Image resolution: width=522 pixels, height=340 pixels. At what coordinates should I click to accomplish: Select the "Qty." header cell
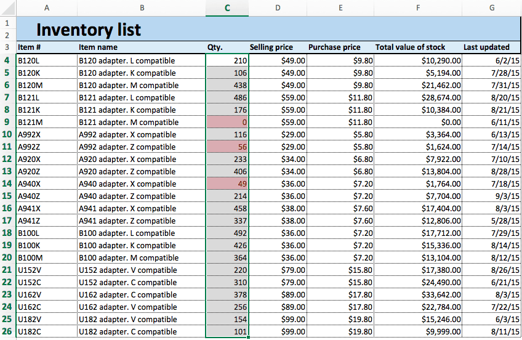click(x=227, y=47)
